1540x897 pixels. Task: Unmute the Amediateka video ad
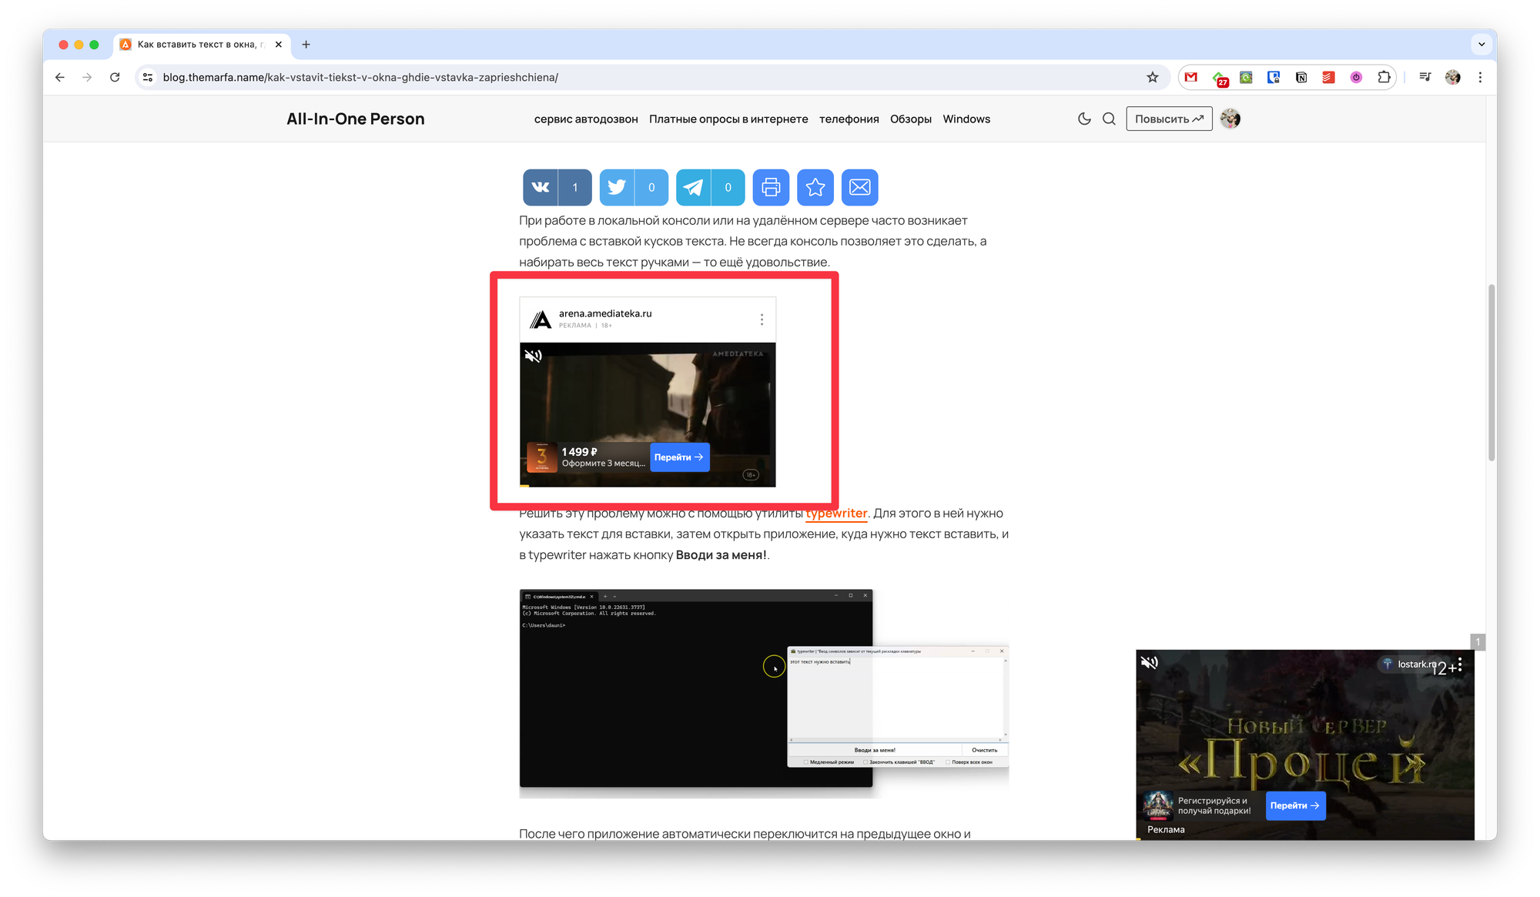(x=533, y=356)
